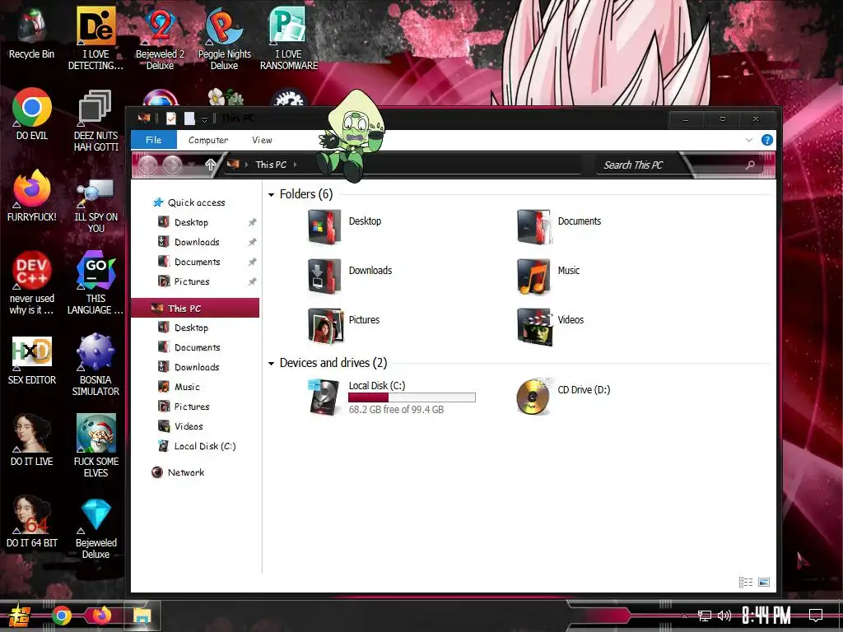
Task: Go back with the Explorer back button
Action: tap(148, 165)
